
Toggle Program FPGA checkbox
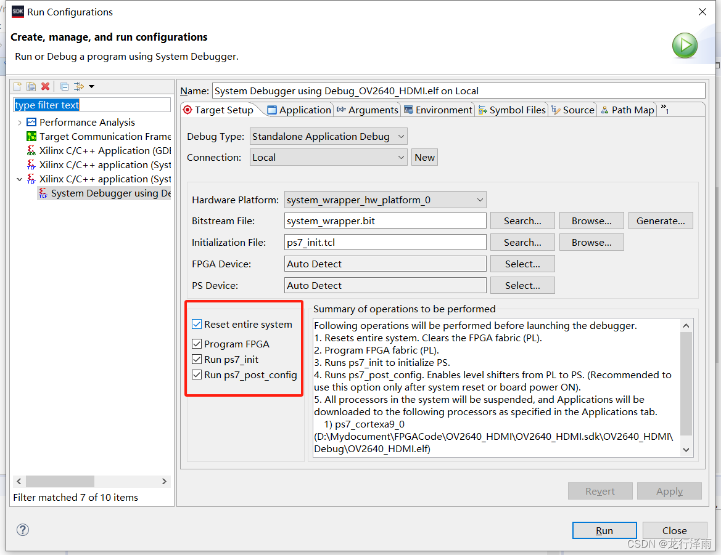(197, 344)
